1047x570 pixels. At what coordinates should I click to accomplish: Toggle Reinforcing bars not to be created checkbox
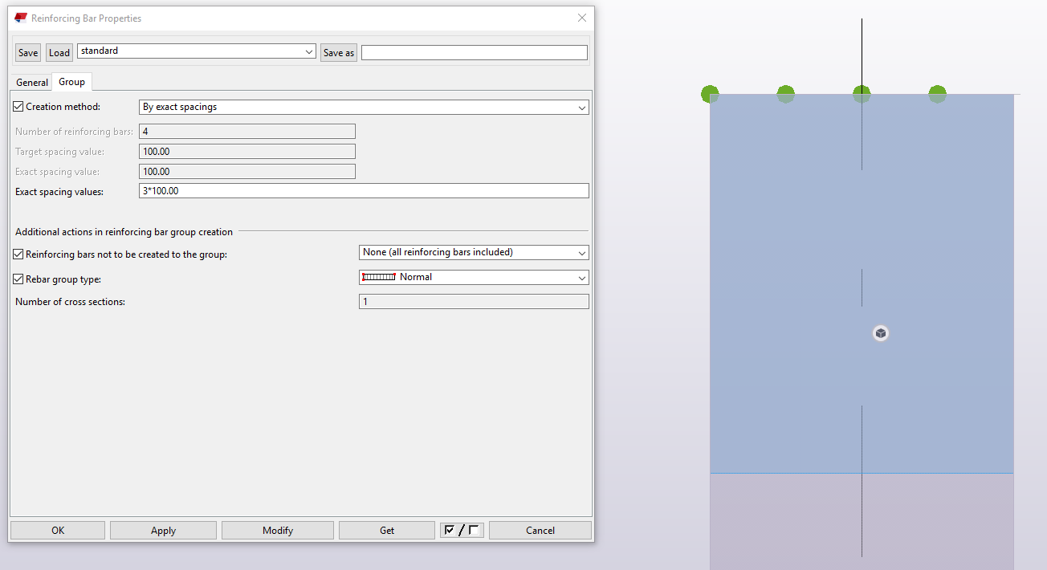pos(19,254)
